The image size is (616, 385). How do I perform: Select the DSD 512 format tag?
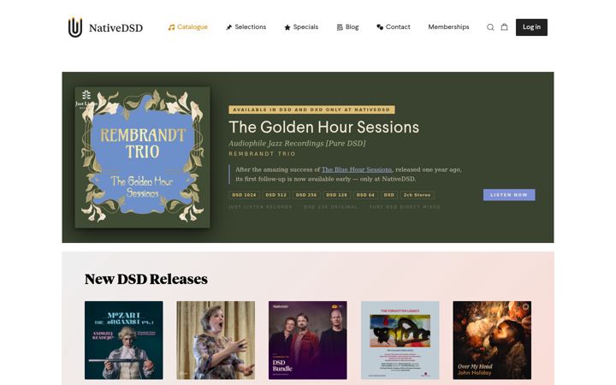[275, 195]
